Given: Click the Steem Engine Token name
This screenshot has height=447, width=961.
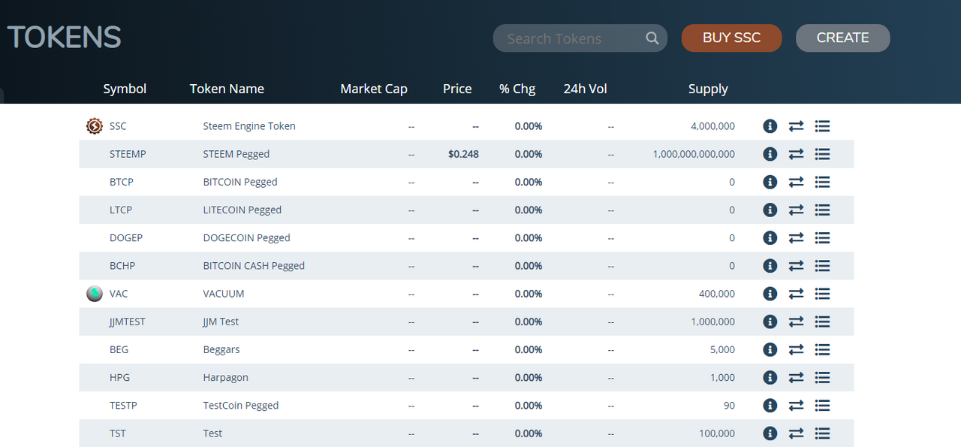Looking at the screenshot, I should [x=249, y=126].
